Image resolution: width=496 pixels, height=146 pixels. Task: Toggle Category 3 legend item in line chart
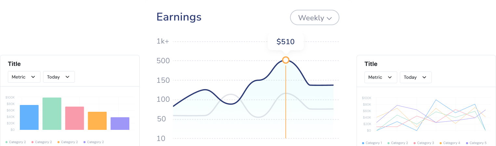click(x=423, y=143)
